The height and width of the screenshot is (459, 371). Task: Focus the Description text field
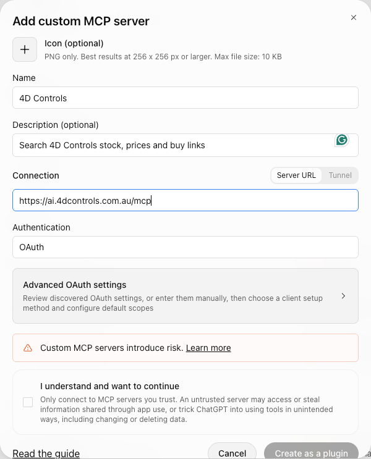(x=185, y=145)
